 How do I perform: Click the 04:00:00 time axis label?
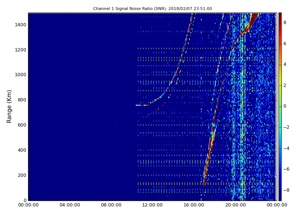70,205
